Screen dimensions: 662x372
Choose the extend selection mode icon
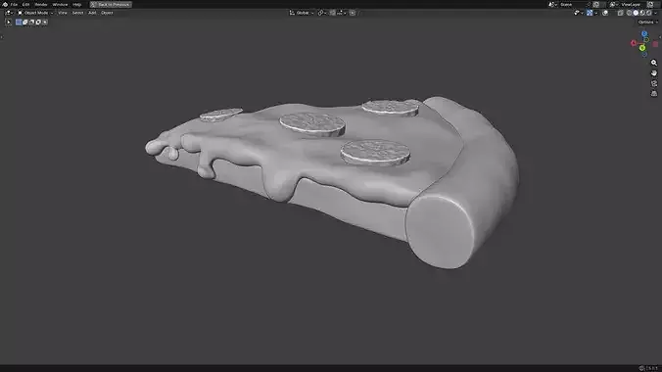(24, 22)
